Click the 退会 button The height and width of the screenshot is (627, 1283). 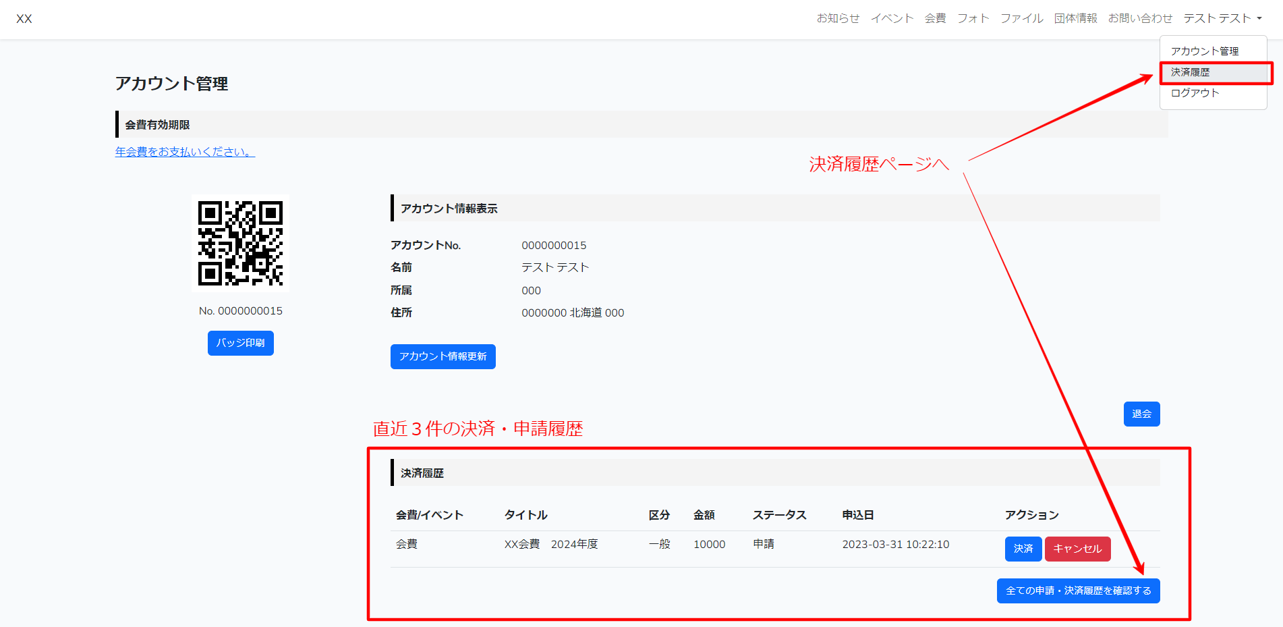[1141, 414]
